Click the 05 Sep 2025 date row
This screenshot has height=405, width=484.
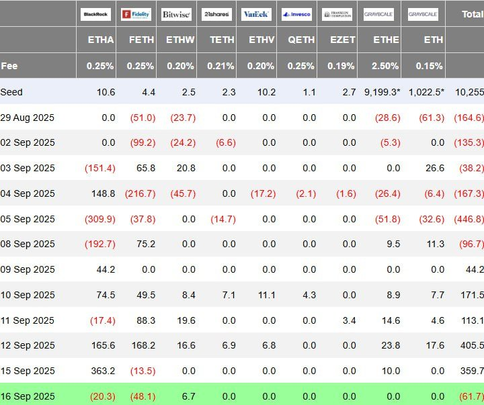(28, 219)
